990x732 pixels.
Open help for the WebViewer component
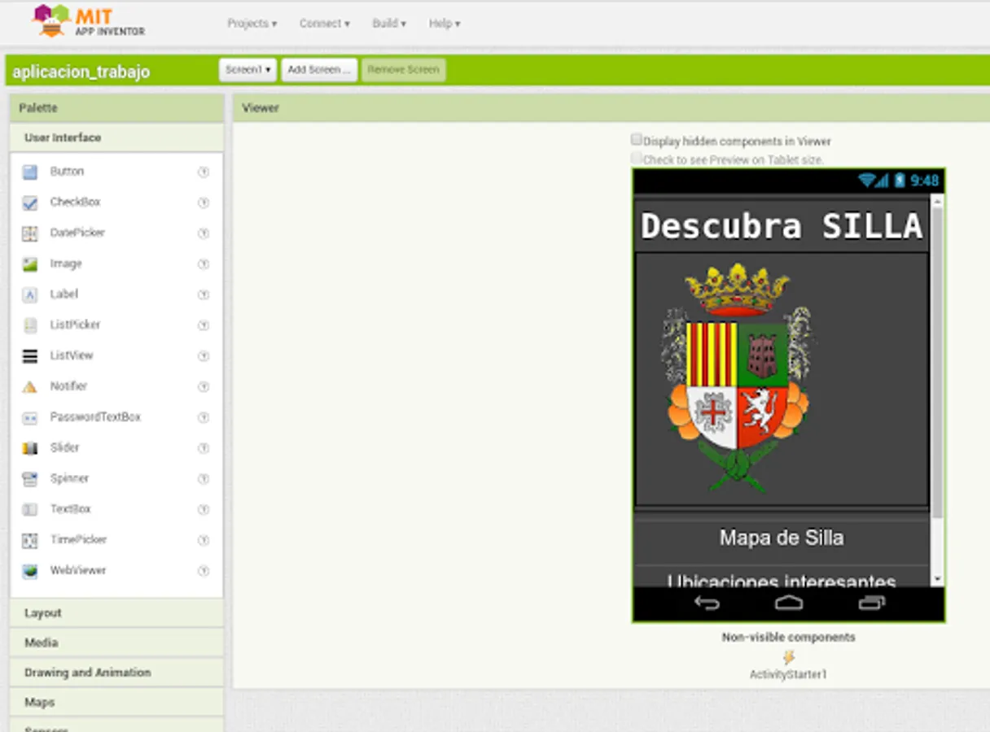[204, 571]
